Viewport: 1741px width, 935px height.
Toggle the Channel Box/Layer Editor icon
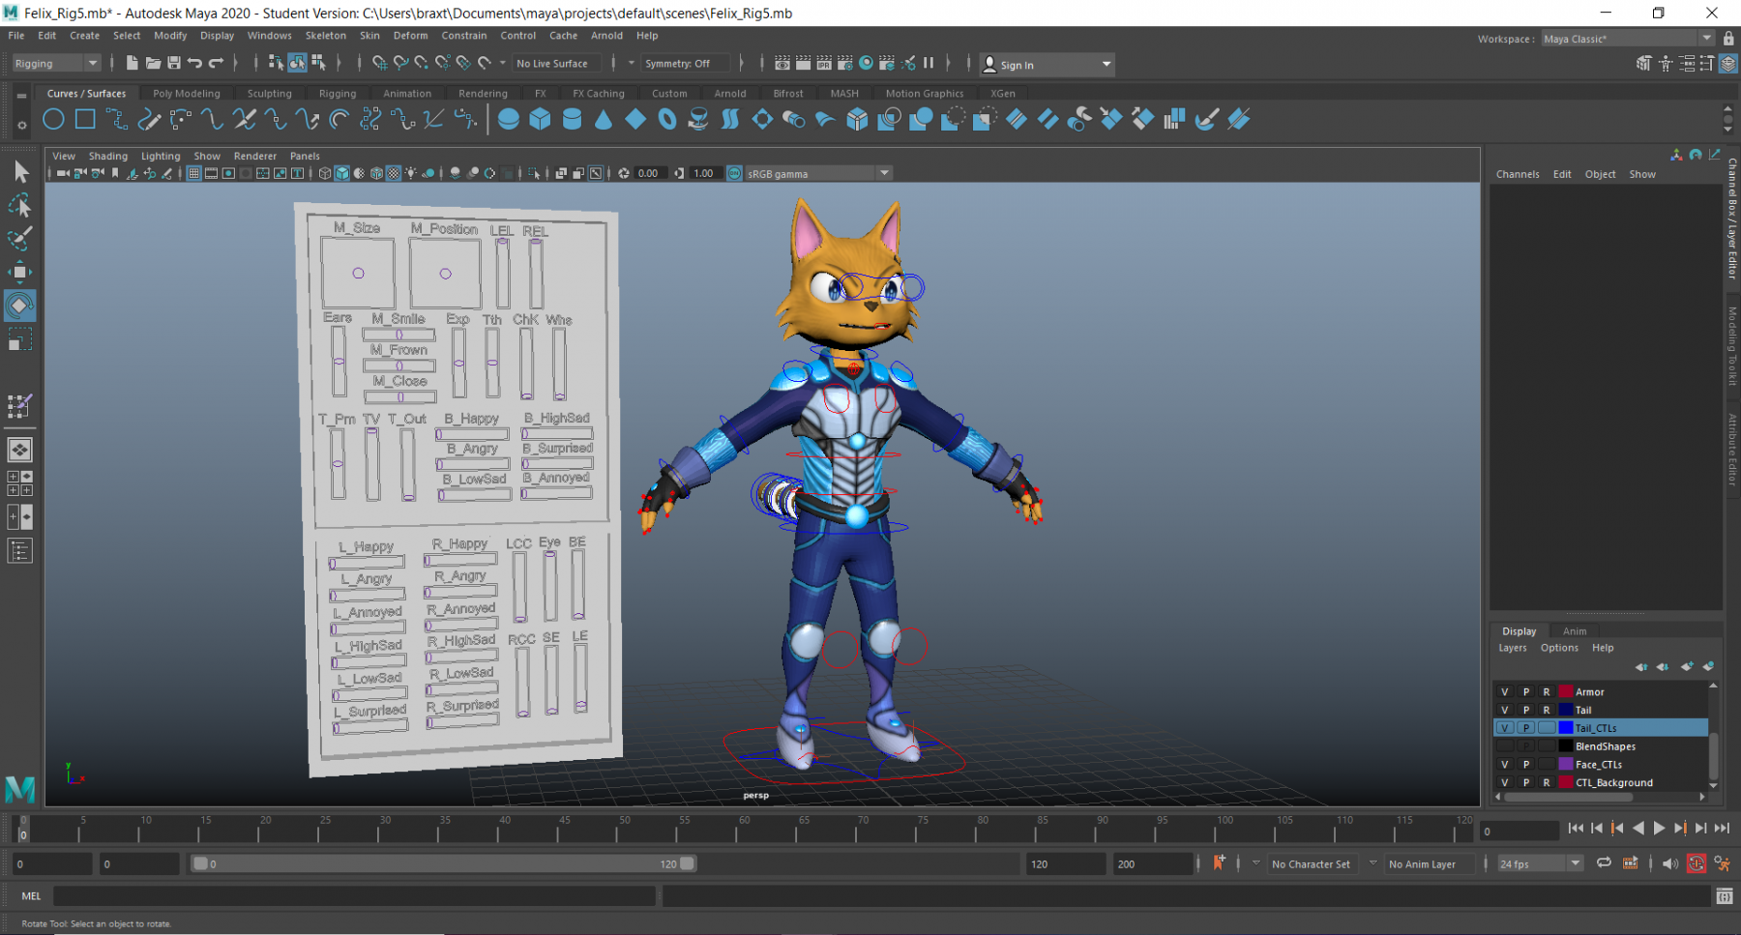(x=1728, y=64)
